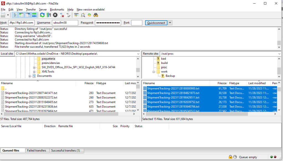Click the Quickconnect button
Viewport: 283px width, 161px height.
(156, 23)
